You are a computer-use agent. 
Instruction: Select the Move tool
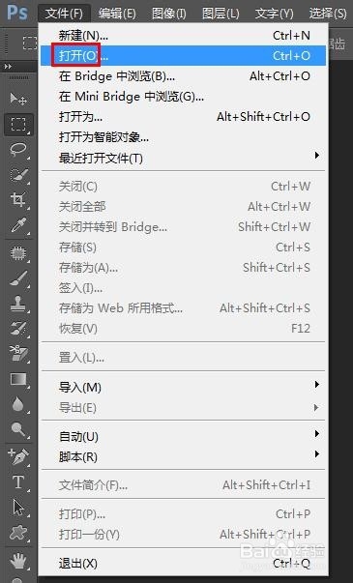point(18,99)
